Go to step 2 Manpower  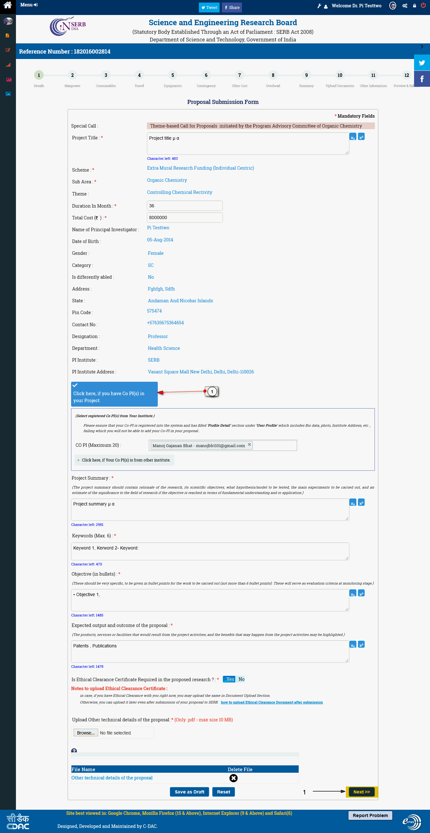pyautogui.click(x=72, y=75)
